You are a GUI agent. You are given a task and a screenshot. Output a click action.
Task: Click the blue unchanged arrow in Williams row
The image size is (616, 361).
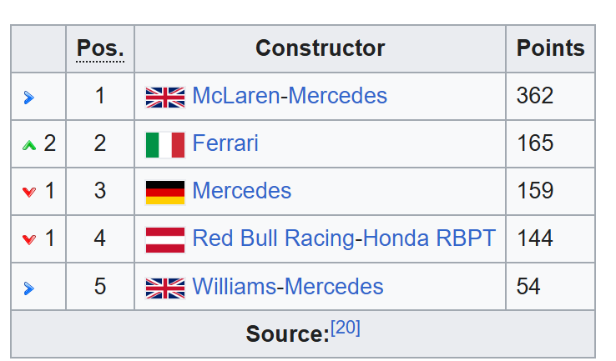[x=28, y=288]
